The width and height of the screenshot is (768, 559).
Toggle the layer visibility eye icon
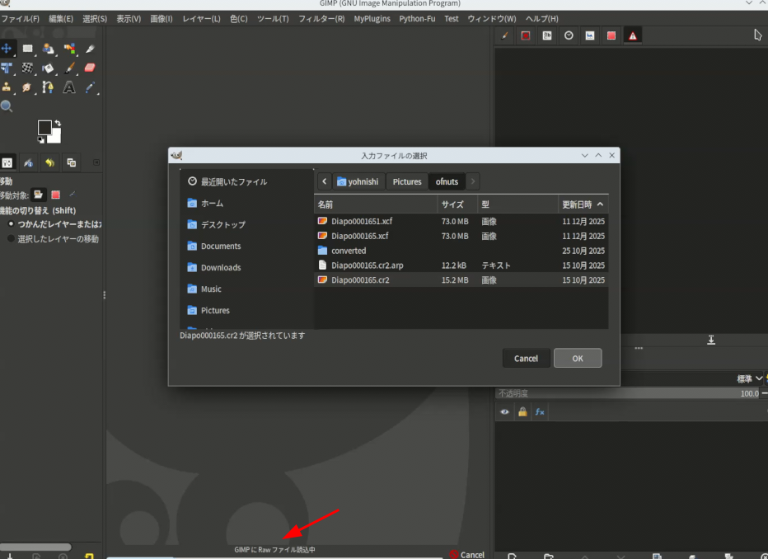click(x=504, y=412)
